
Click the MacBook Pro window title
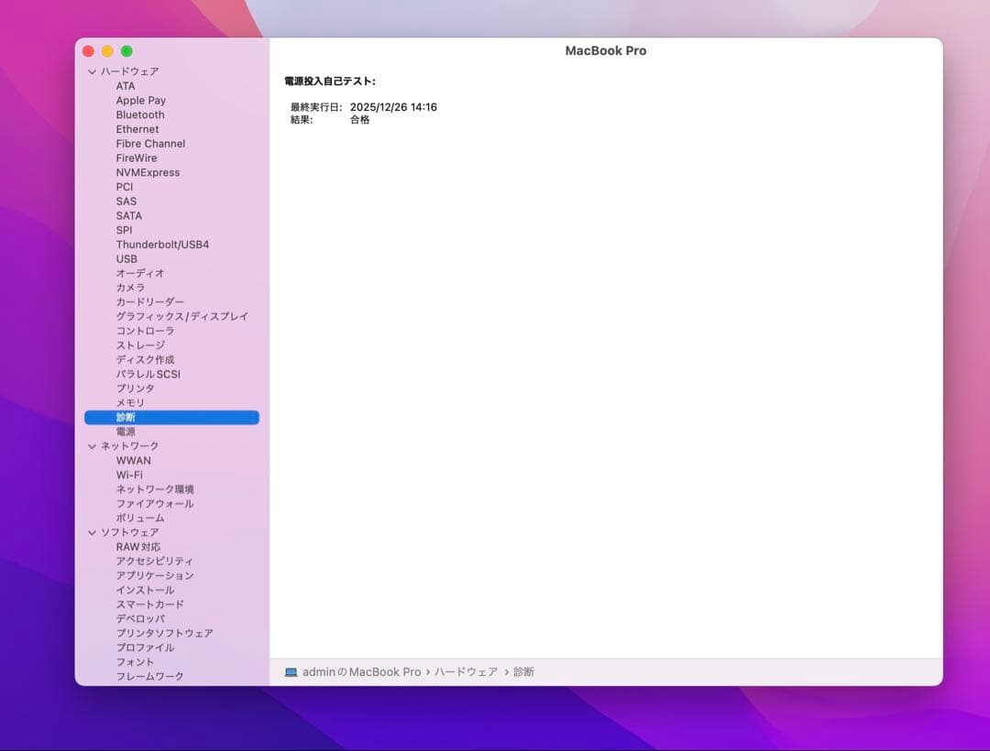tap(606, 51)
